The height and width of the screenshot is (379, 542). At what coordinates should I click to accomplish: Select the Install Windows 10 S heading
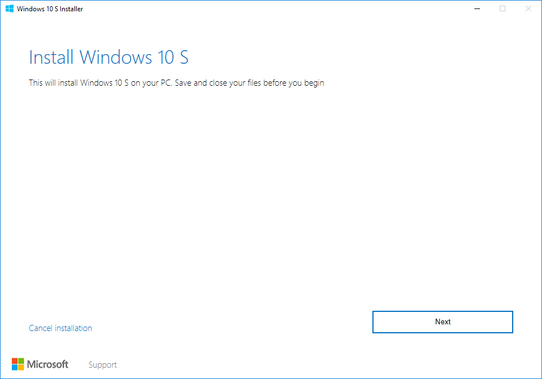109,56
